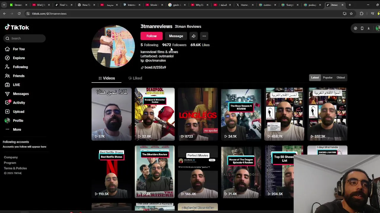Close the 3tman TikTok browser tab

342,5
